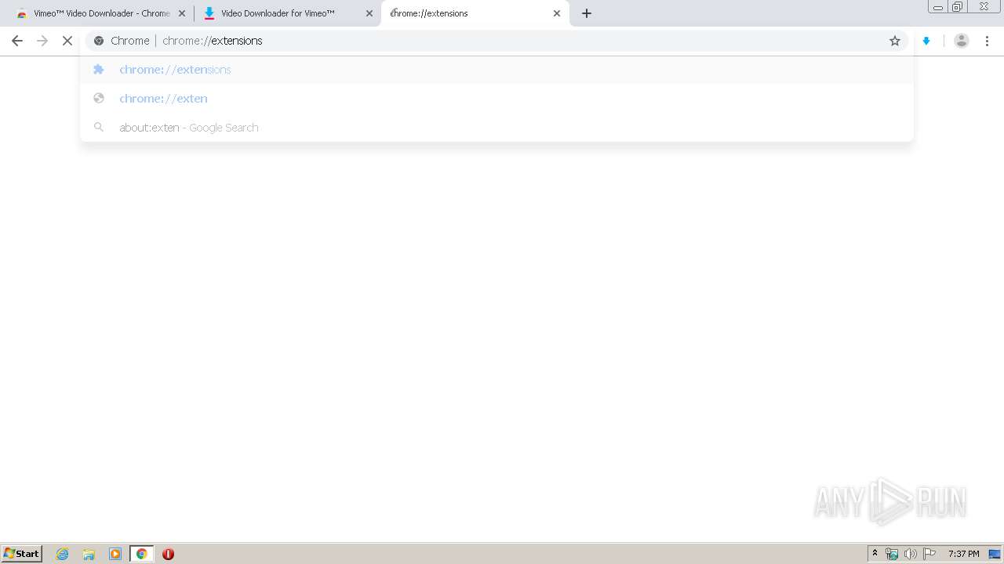
Task: Click the forward navigation arrow
Action: (42, 41)
